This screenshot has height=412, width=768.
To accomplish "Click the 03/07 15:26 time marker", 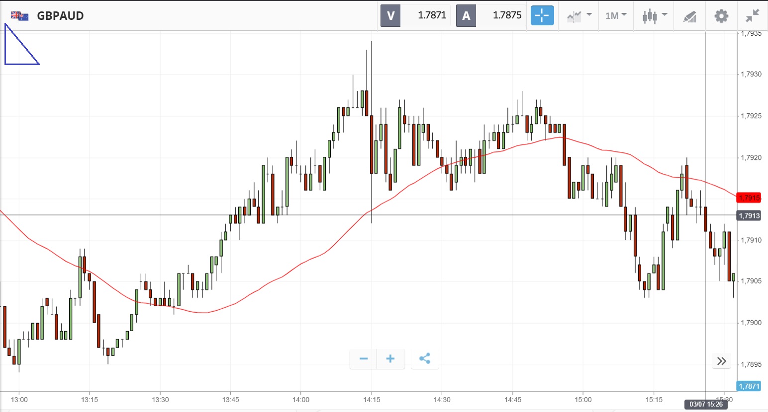I will coord(705,404).
